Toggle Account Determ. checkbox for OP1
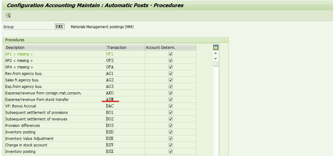Image resolution: width=333 pixels, height=156 pixels. [x=171, y=54]
